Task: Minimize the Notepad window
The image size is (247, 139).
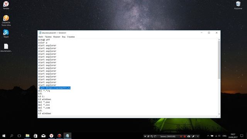Action: click(x=201, y=32)
